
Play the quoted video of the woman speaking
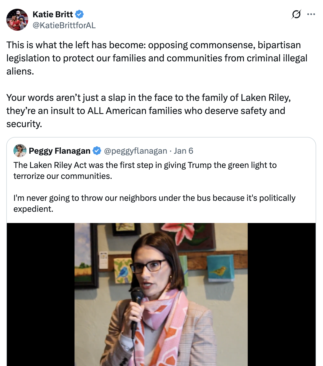161,294
